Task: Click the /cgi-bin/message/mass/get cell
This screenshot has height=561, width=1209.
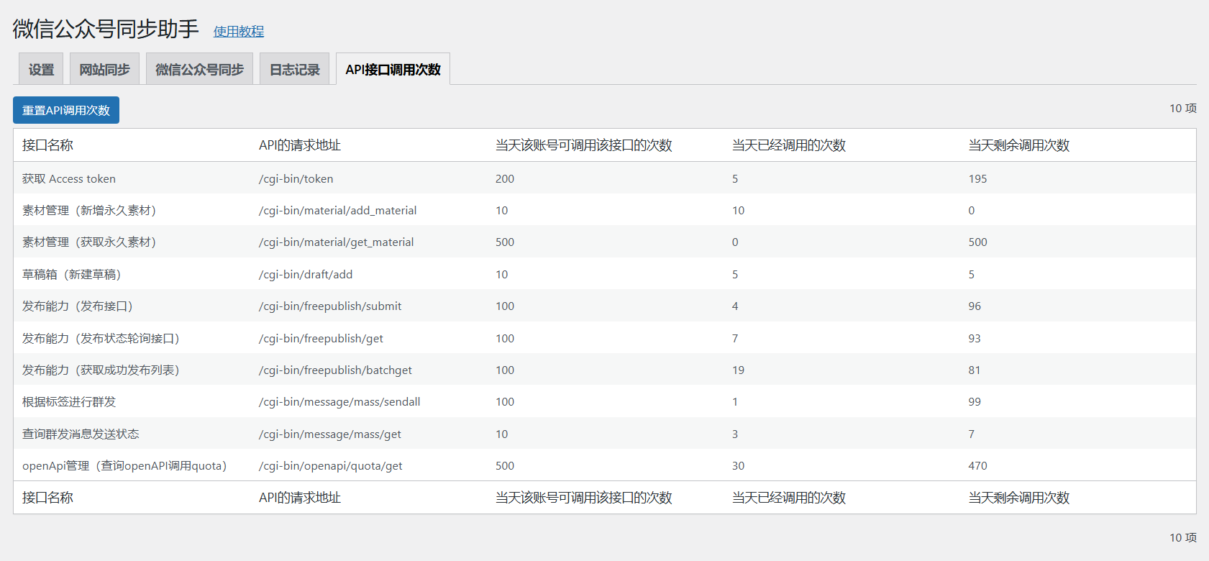Action: [330, 434]
